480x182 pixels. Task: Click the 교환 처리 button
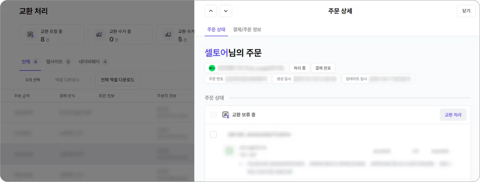[453, 115]
